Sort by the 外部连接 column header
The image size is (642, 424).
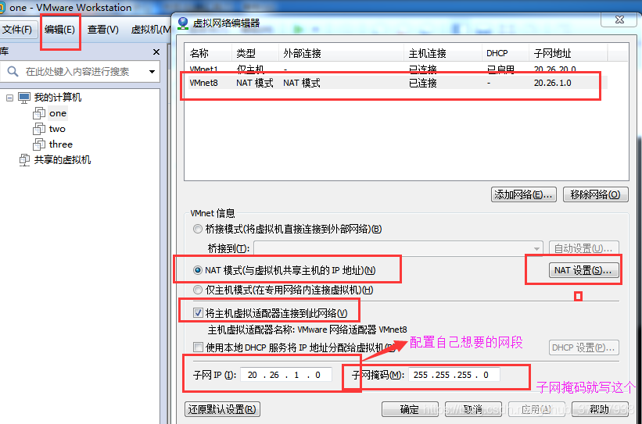(341, 53)
